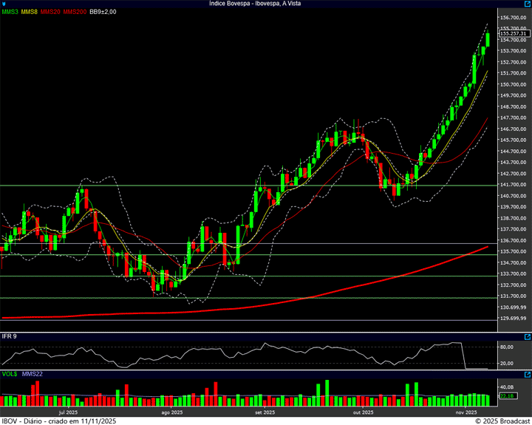
Task: Select the MMS200 moving average label
Action: click(x=75, y=12)
